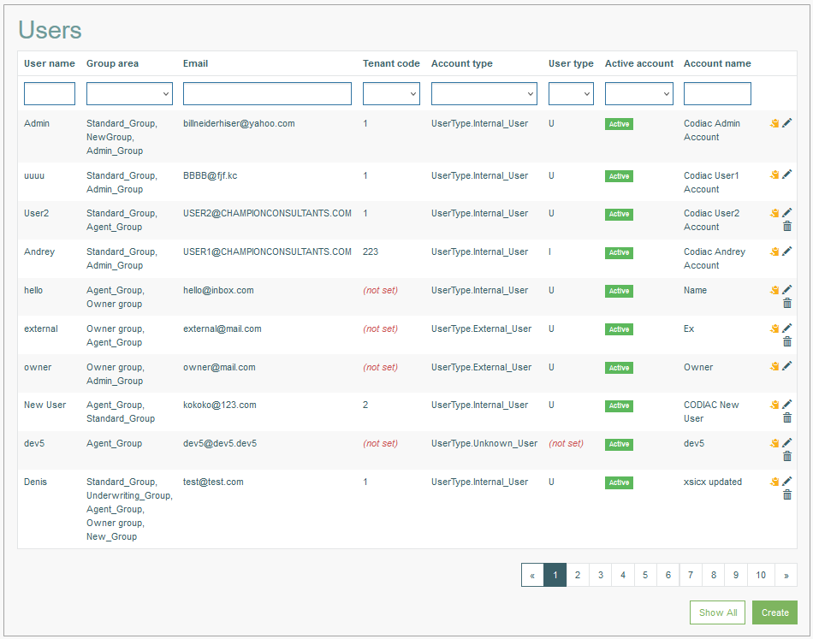This screenshot has height=639, width=813.
Task: Click the Show All button
Action: 718,612
